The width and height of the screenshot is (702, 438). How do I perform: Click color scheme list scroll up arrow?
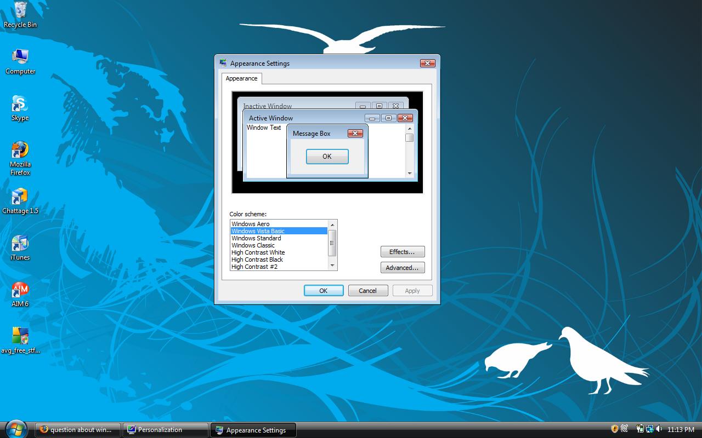coord(332,224)
